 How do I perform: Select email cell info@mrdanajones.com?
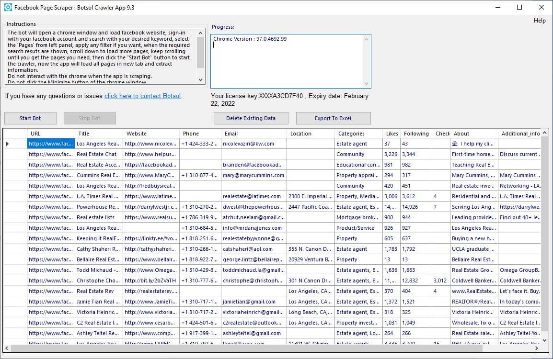point(254,228)
